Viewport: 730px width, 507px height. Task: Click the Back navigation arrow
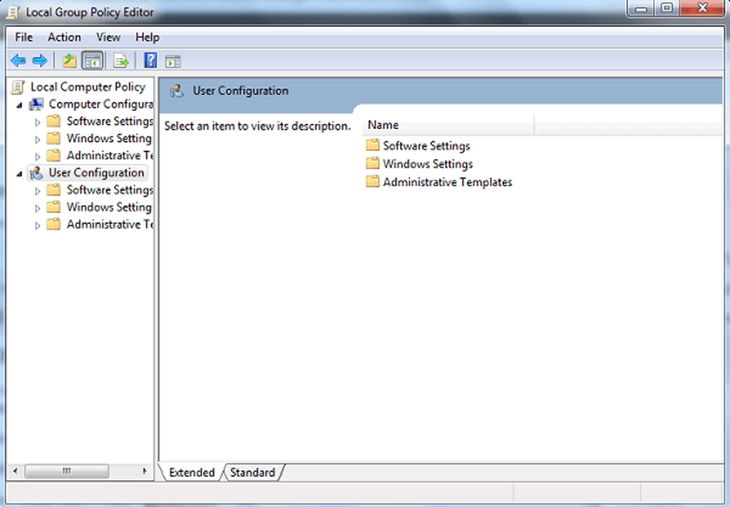click(18, 61)
